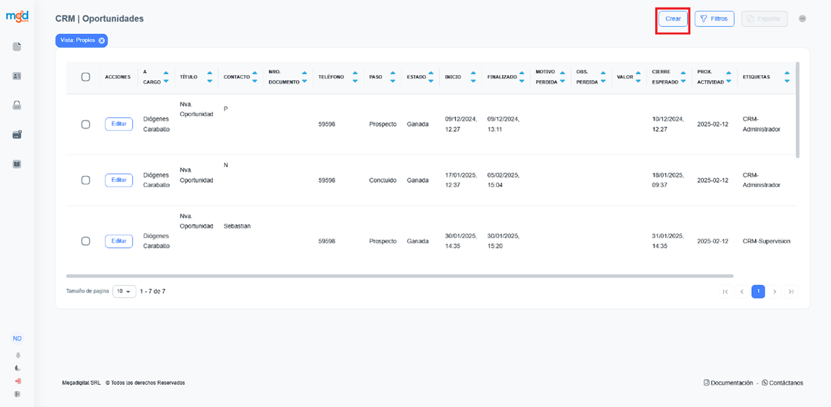
Task: Edit the first opportunity row
Action: coord(119,124)
